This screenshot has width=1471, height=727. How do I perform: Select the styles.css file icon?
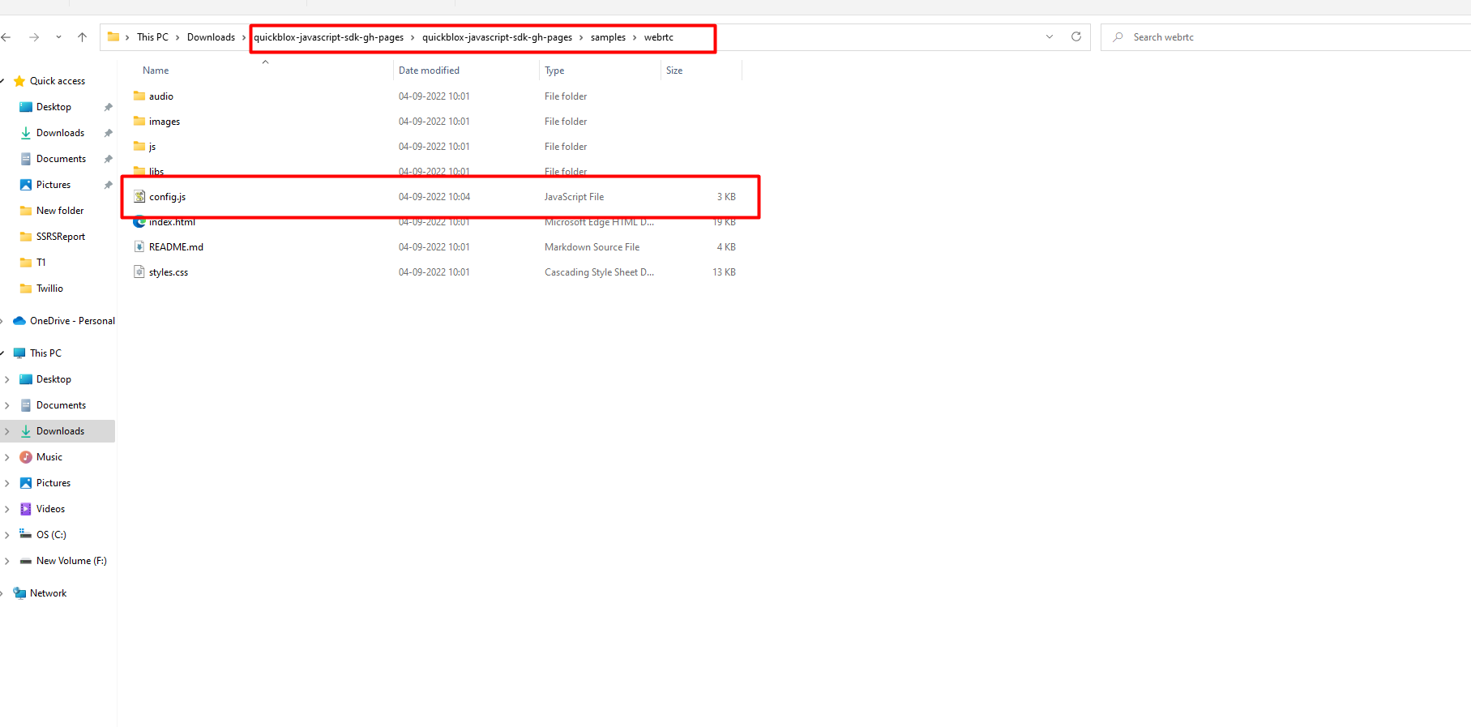pyautogui.click(x=139, y=272)
